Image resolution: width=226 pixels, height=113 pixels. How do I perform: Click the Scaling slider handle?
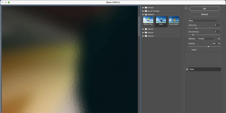[208, 47]
